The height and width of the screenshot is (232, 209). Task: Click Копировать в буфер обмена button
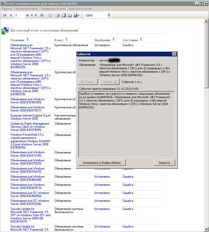click(102, 163)
